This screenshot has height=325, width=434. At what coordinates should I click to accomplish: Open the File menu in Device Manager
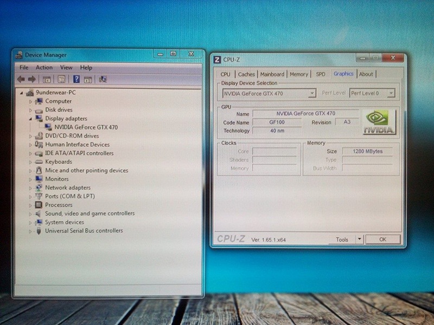(24, 67)
